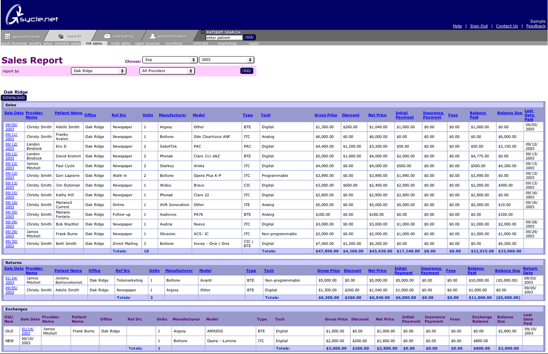Open the month dropdown showing Sep
This screenshot has height=354, width=548.
[x=169, y=60]
